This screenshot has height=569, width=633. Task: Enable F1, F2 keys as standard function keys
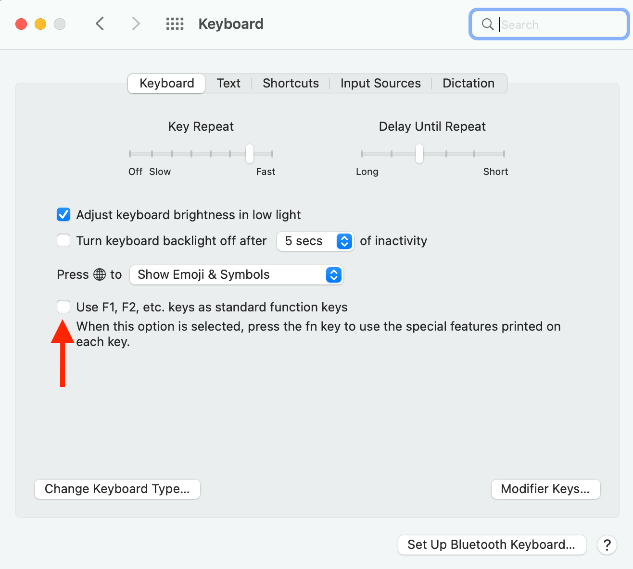coord(63,307)
